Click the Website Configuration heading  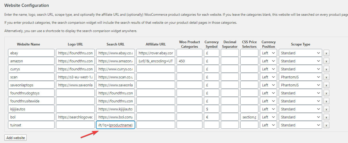(27, 5)
